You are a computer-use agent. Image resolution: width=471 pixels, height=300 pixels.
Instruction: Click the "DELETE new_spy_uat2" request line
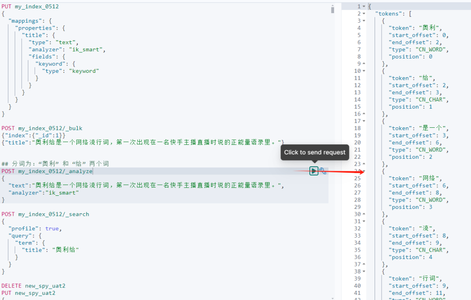33,286
